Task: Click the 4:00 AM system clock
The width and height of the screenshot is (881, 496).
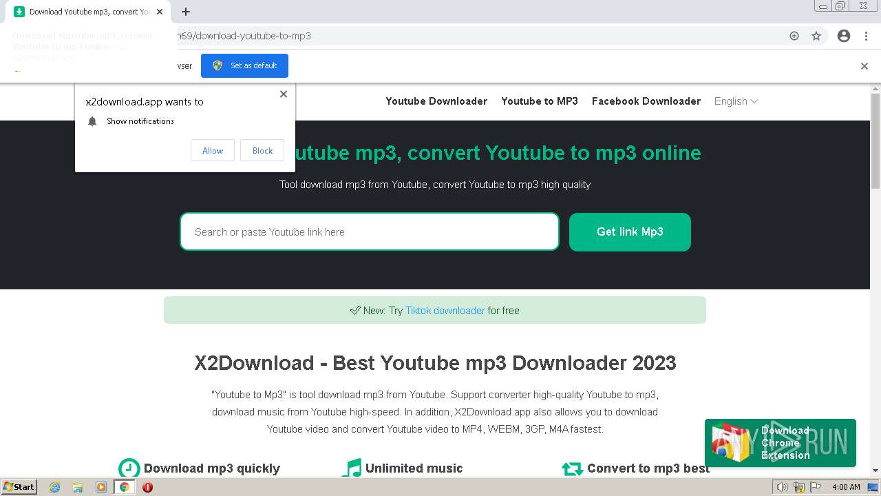Action: 846,487
